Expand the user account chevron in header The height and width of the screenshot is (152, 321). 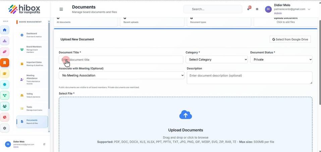(309, 9)
